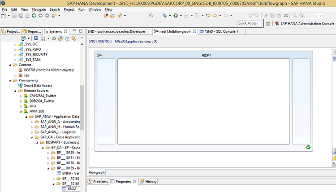Click the Debug bug icon
The image size is (336, 192).
(x=165, y=16)
